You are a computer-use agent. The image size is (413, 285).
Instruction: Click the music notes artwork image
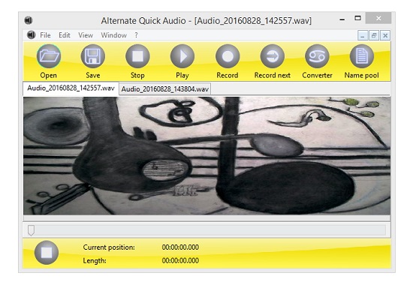(206, 156)
